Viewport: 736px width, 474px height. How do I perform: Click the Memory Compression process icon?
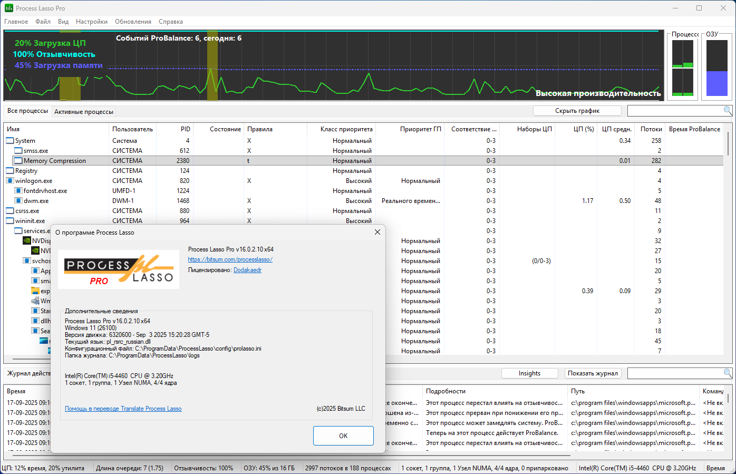pyautogui.click(x=18, y=161)
